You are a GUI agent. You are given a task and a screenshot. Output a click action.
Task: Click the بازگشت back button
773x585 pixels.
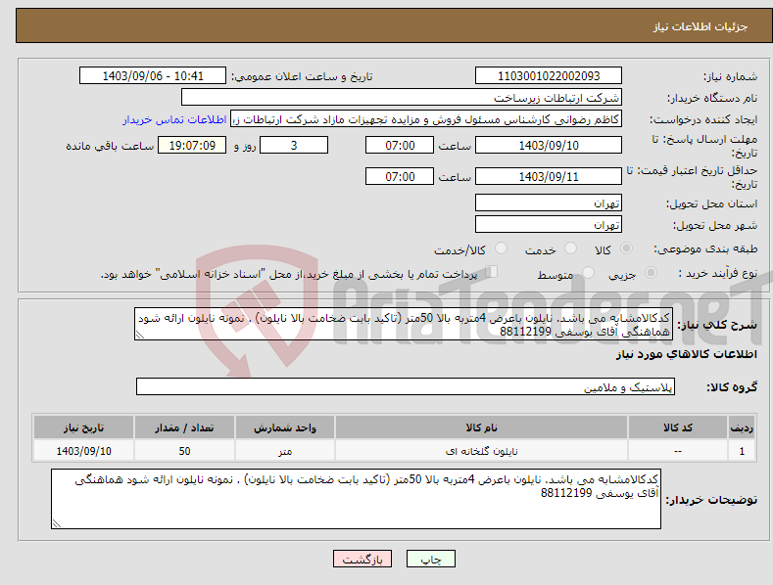(x=362, y=559)
